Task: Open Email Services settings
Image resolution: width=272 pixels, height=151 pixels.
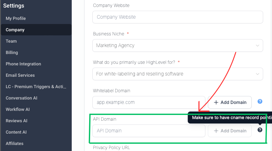Action: [20, 75]
